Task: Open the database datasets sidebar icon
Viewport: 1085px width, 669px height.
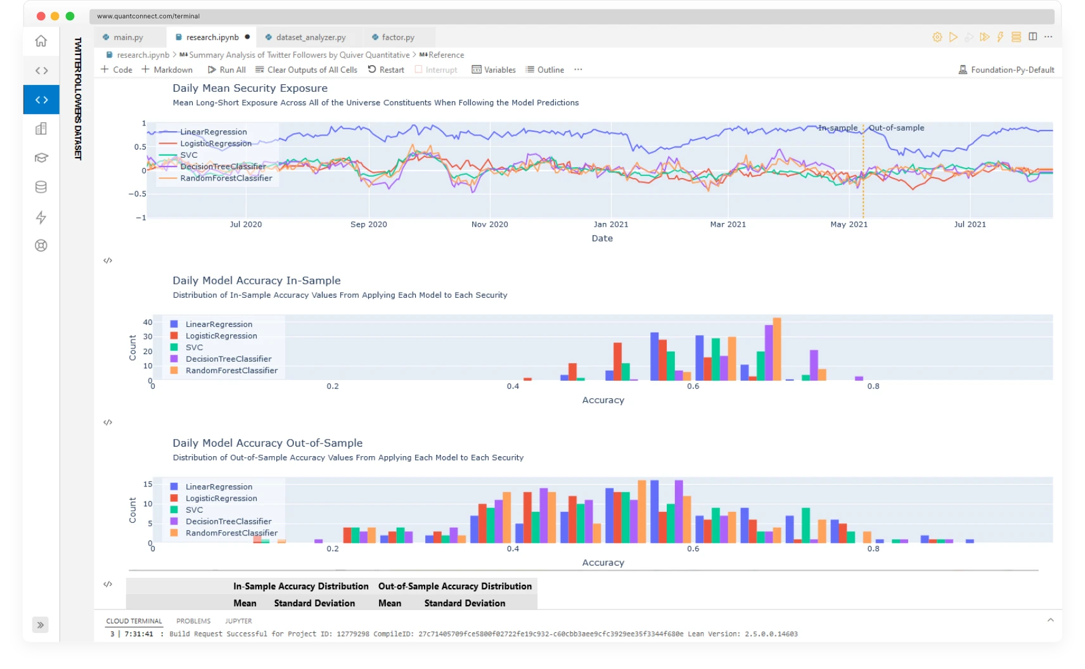Action: [x=41, y=187]
